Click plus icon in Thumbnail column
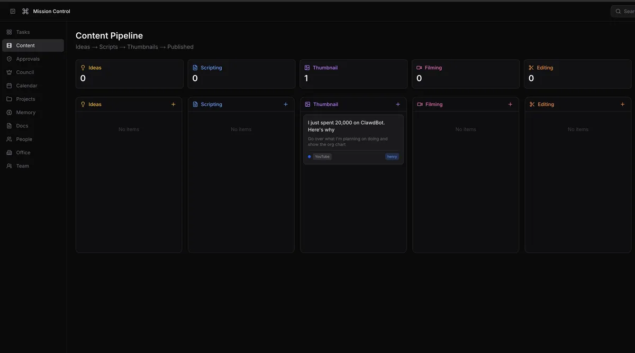Screen dimensions: 635x353 click(398, 105)
